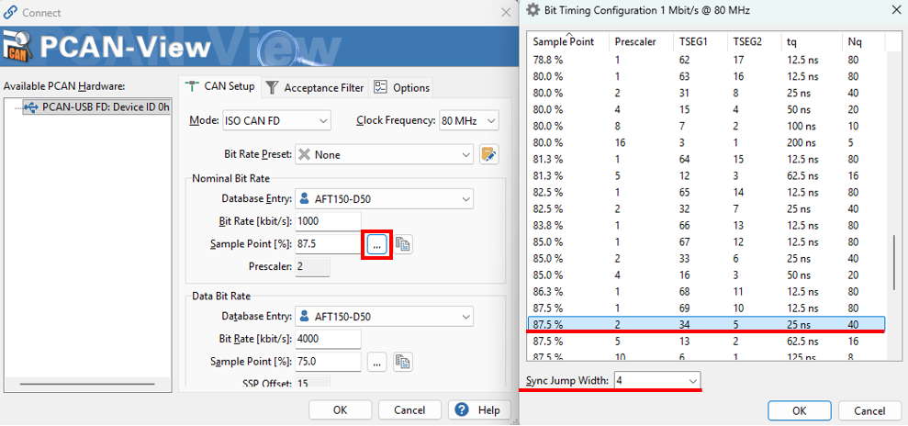Click copy icon beside Data Sample Point
The height and width of the screenshot is (426, 908).
[x=403, y=363]
